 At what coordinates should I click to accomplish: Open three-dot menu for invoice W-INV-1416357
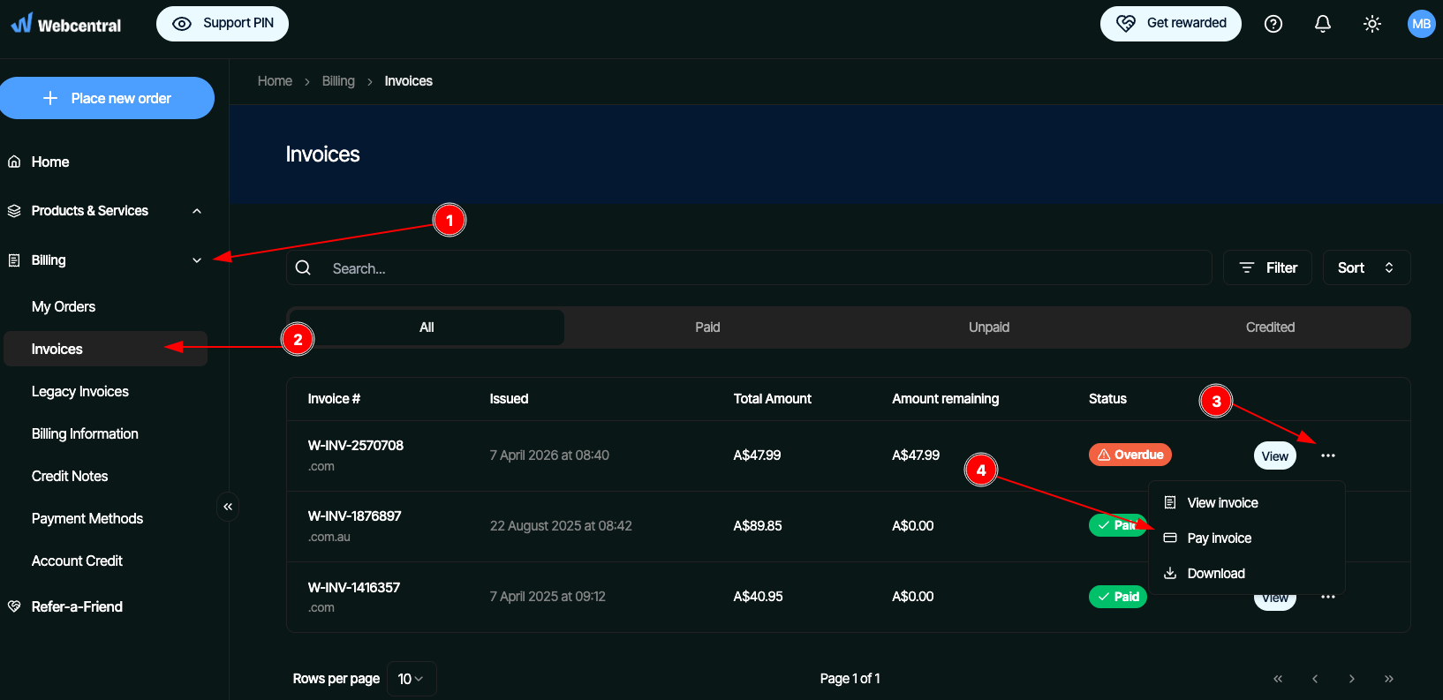point(1327,598)
